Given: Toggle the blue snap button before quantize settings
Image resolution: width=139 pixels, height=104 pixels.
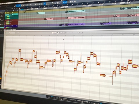Looking at the screenshot, I should coord(45,4).
